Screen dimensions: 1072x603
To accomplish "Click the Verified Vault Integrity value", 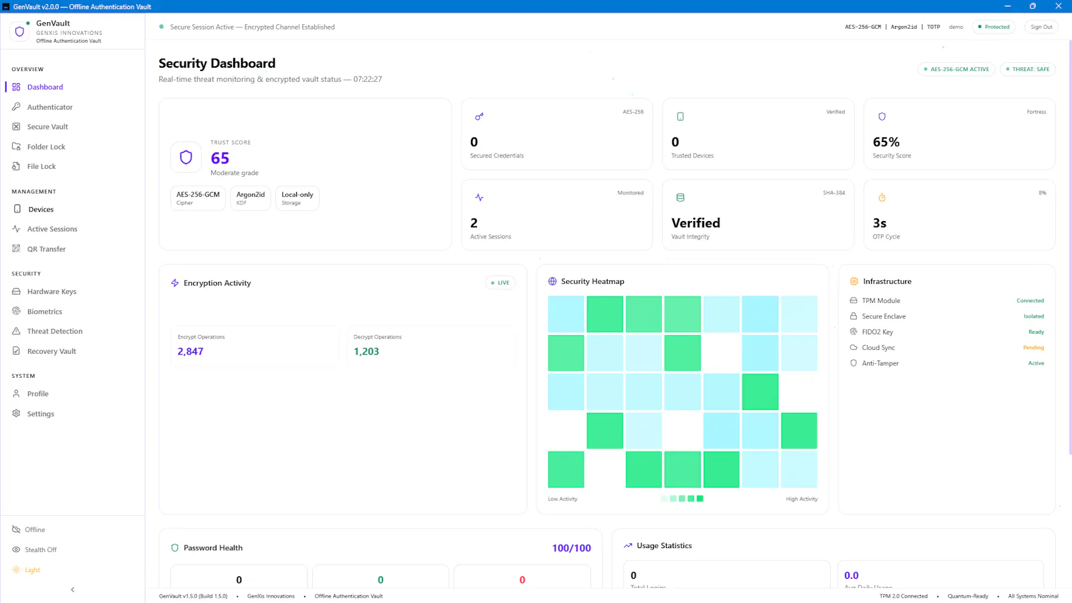I will 695,223.
